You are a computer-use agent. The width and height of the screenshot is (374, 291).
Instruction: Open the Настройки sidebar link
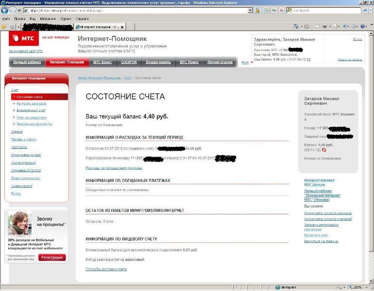pos(19,147)
